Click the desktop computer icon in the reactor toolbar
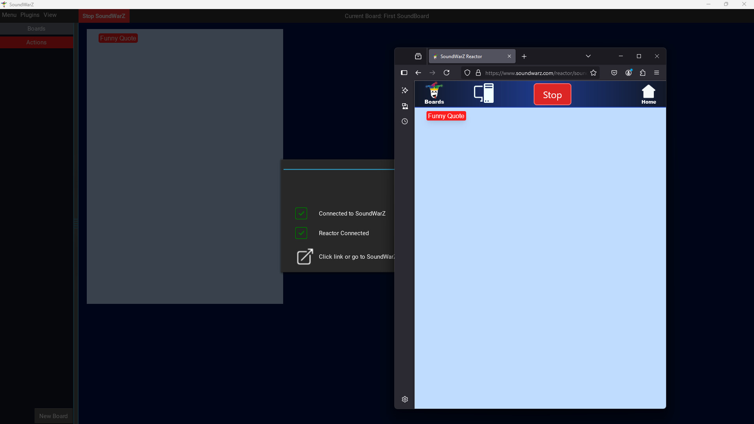The height and width of the screenshot is (424, 754). pyautogui.click(x=483, y=93)
